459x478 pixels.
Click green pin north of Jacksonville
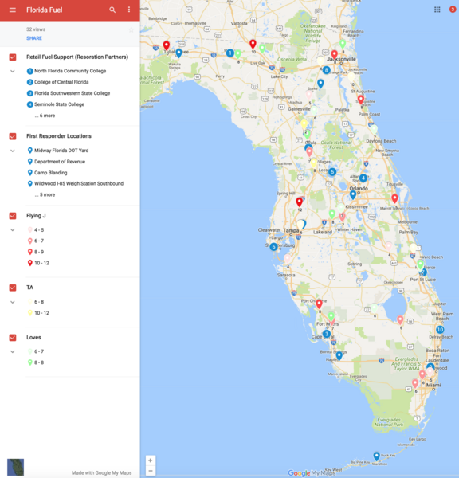(x=343, y=44)
